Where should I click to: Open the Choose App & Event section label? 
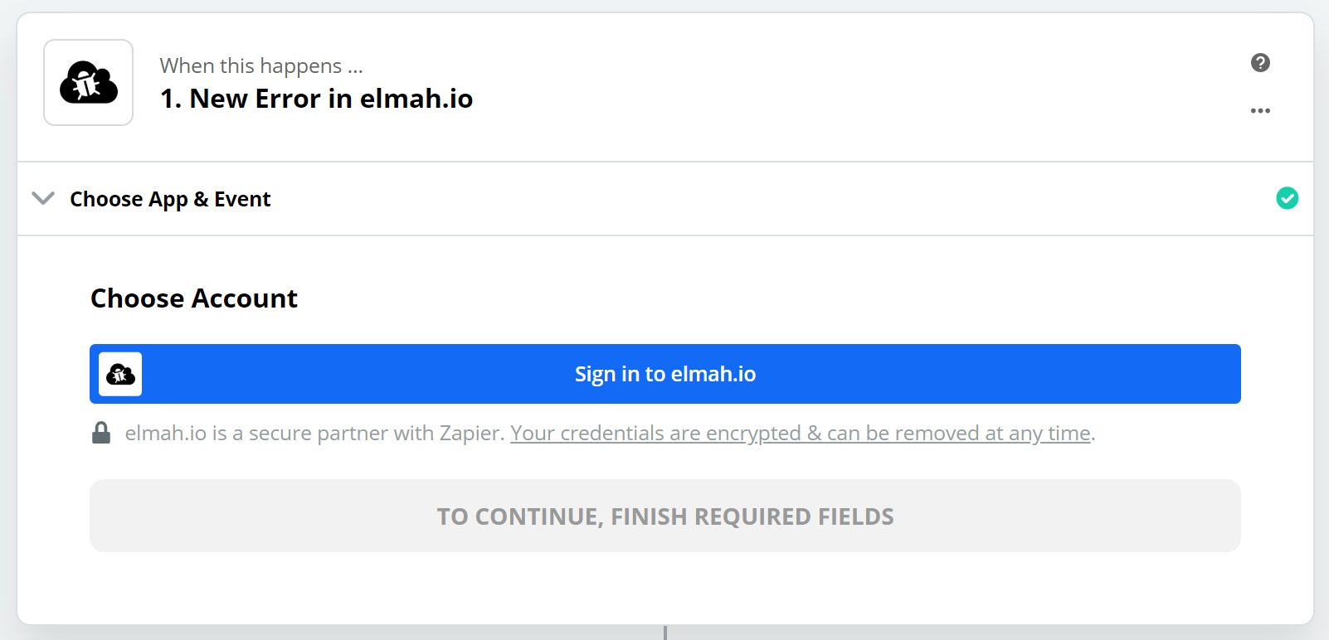pyautogui.click(x=170, y=199)
